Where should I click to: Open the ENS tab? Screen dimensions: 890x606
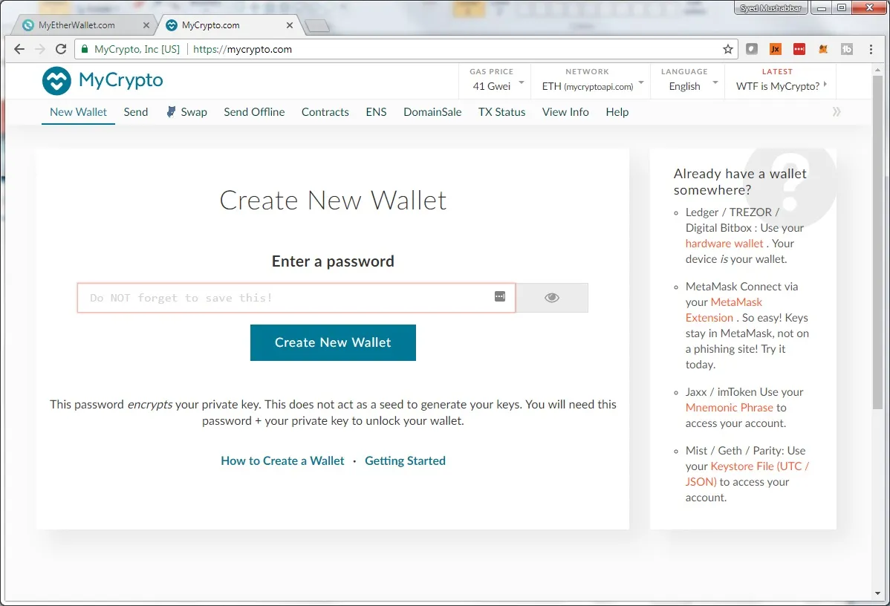[377, 112]
